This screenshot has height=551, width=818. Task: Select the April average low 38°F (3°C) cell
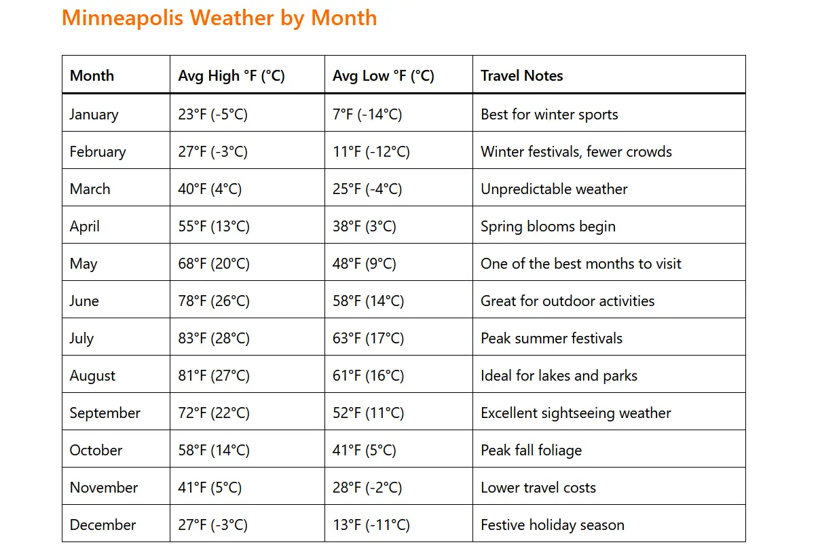(364, 227)
